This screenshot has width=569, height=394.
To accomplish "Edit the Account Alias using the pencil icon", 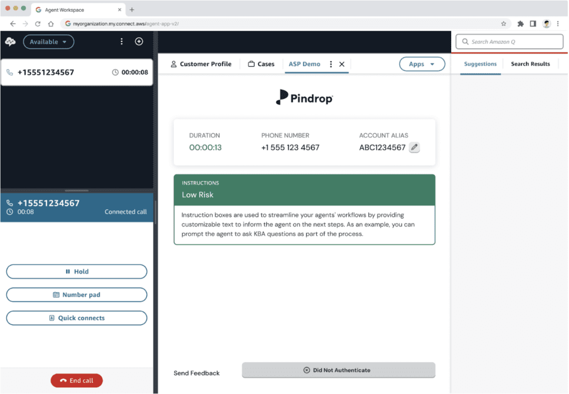I will click(414, 148).
